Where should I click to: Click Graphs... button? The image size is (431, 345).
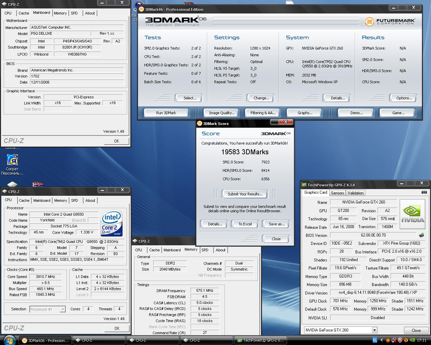click(305, 113)
